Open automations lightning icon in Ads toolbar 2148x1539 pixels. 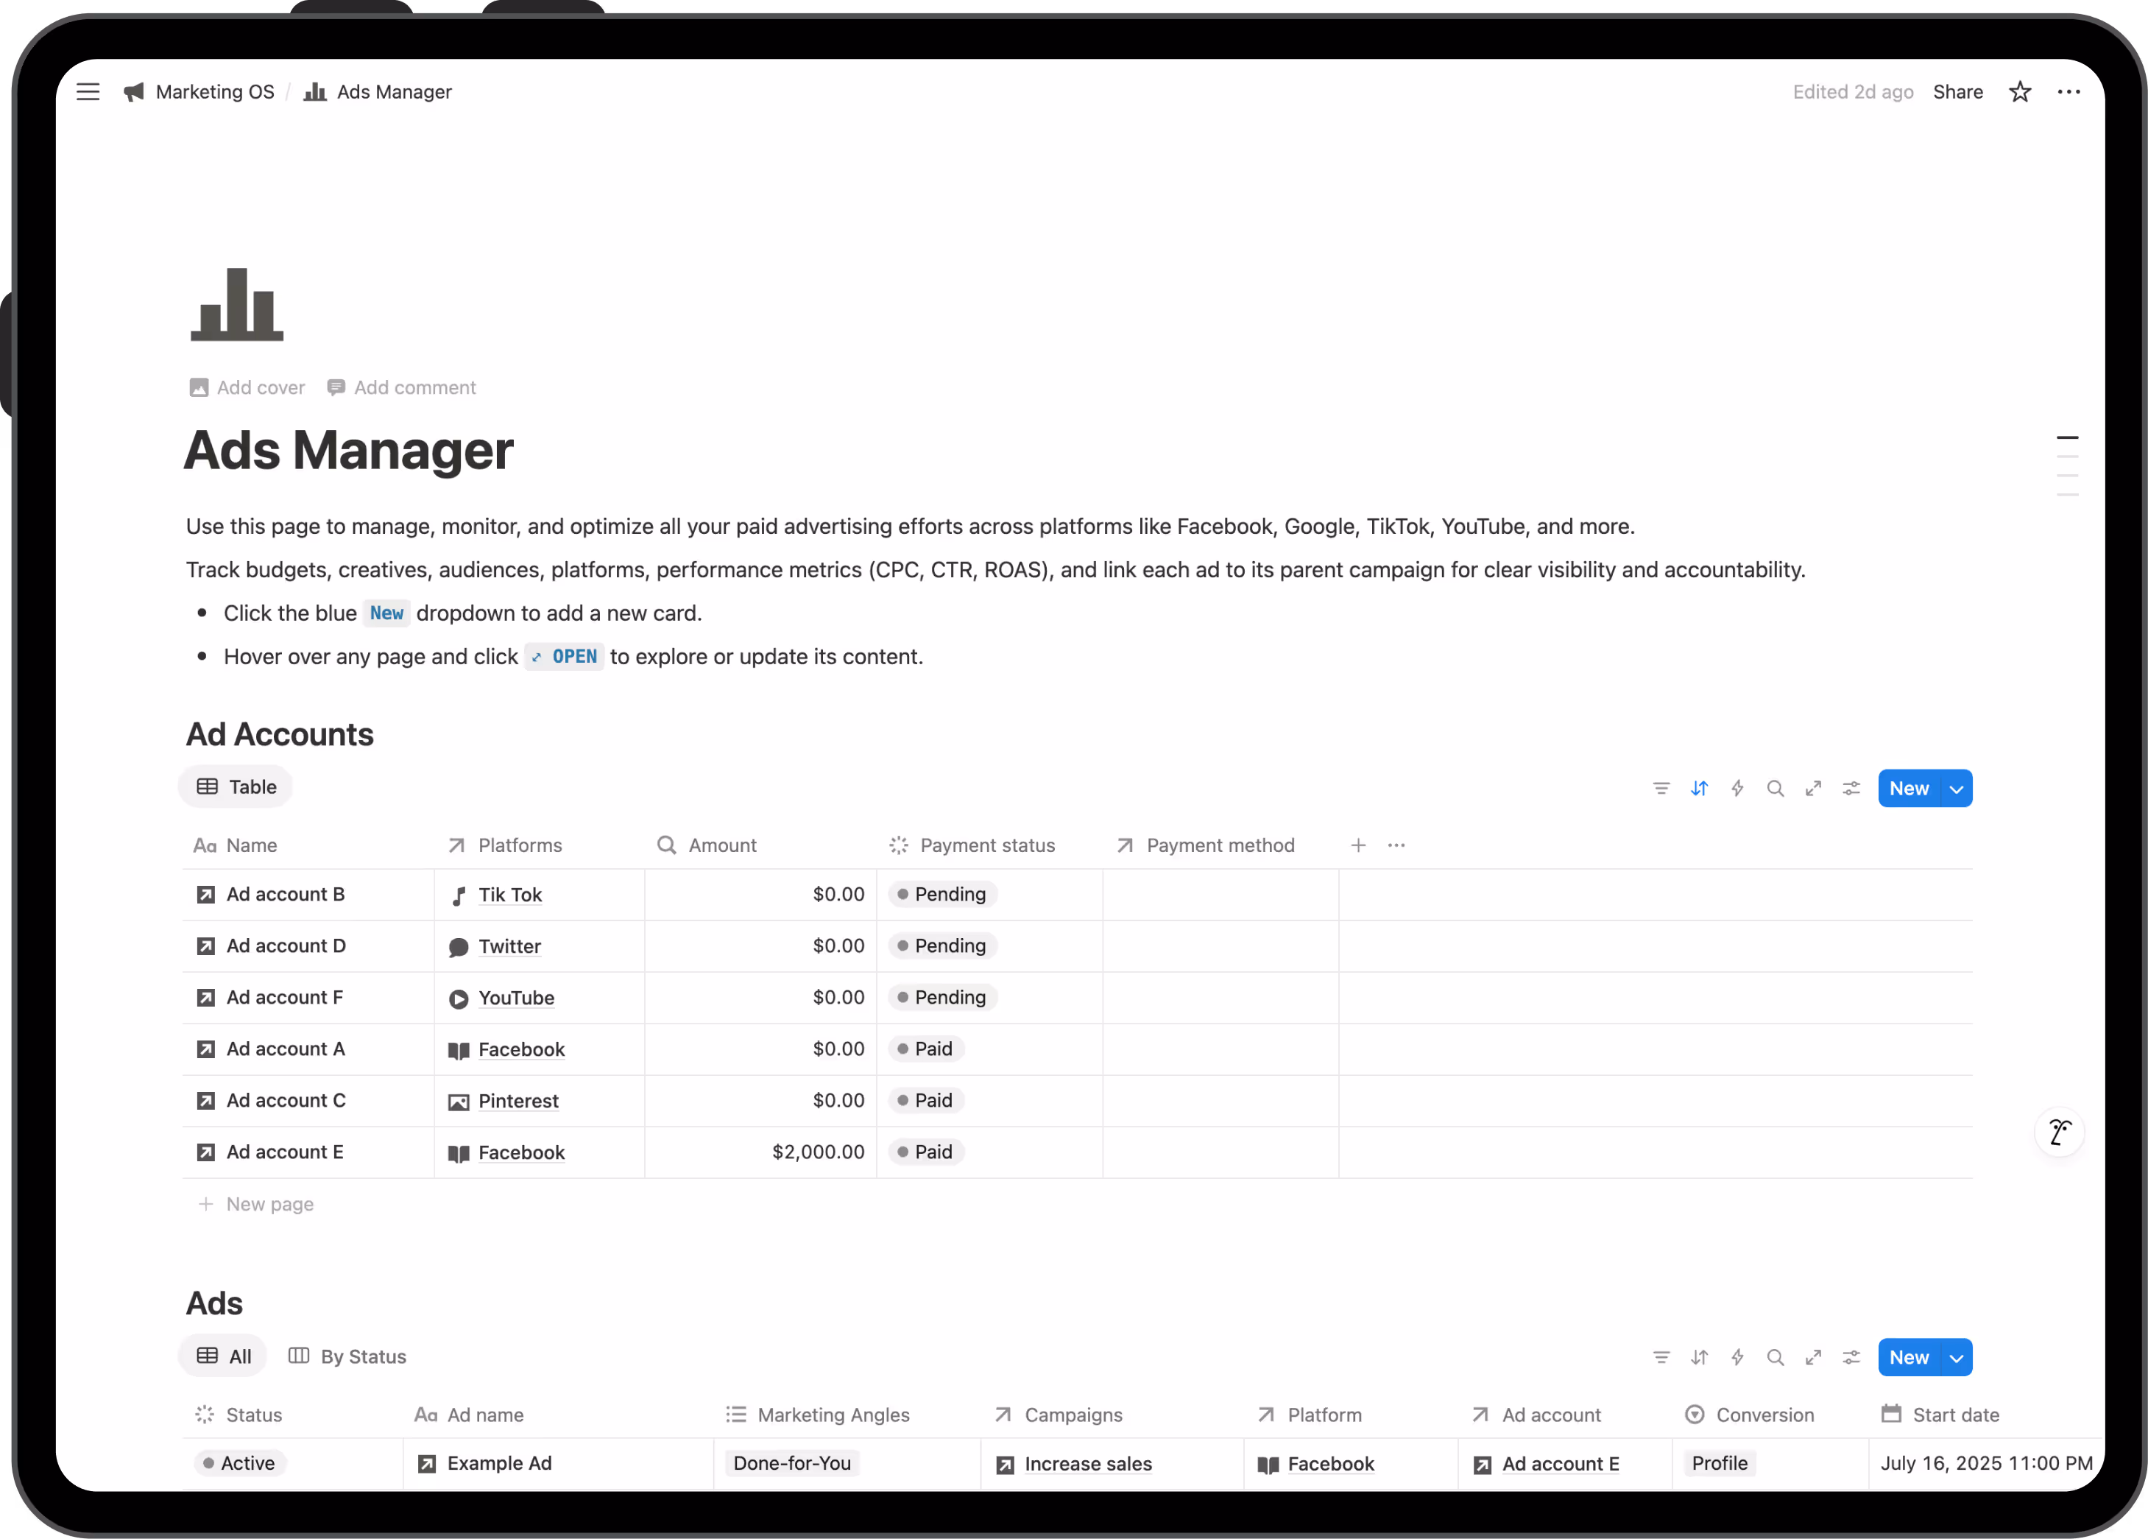(1737, 1357)
